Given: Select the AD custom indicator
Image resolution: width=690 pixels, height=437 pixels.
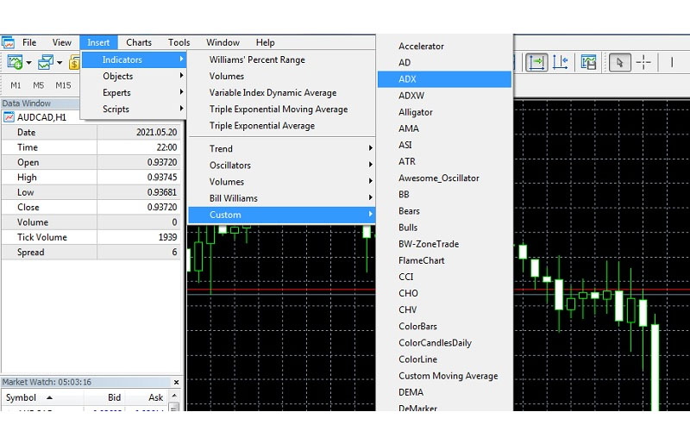Looking at the screenshot, I should (x=405, y=62).
